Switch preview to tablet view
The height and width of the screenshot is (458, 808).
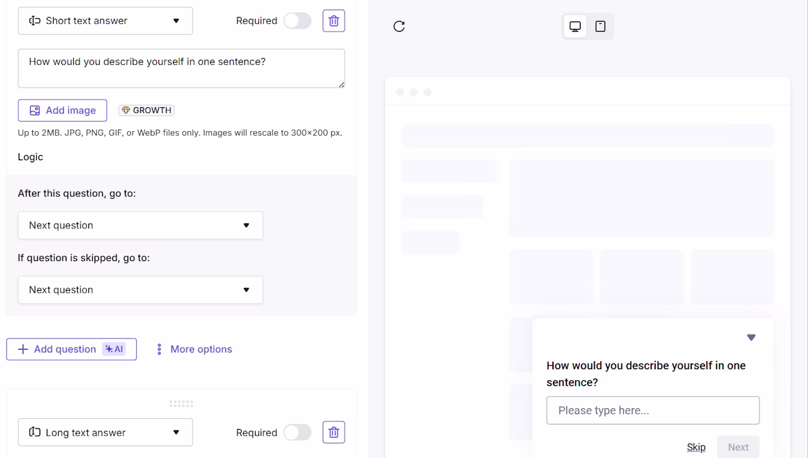point(600,26)
